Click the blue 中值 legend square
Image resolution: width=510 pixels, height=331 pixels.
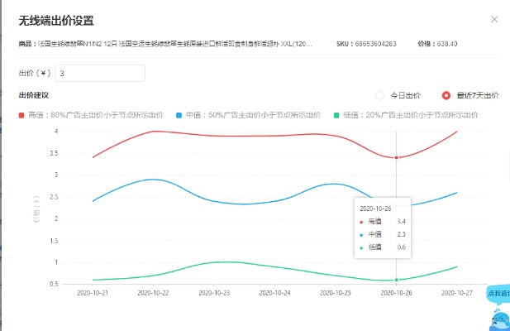pos(180,114)
